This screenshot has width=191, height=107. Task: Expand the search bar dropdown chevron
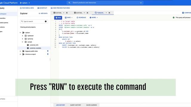point(141,3)
